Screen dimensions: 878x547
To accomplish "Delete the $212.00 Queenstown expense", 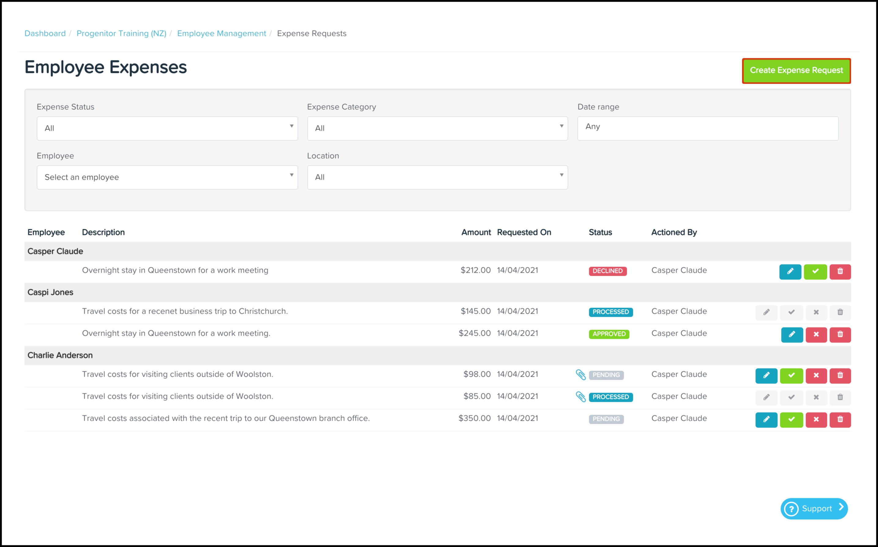I will [x=840, y=271].
